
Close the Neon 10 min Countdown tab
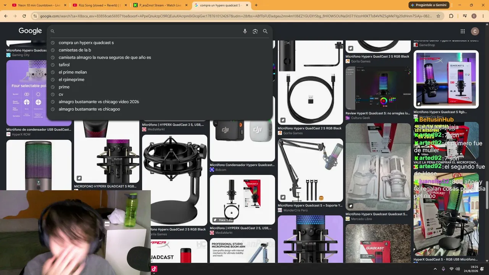65,5
